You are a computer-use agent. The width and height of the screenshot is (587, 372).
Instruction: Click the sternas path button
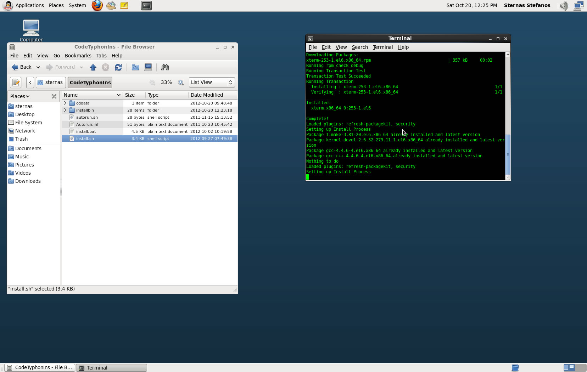(50, 83)
